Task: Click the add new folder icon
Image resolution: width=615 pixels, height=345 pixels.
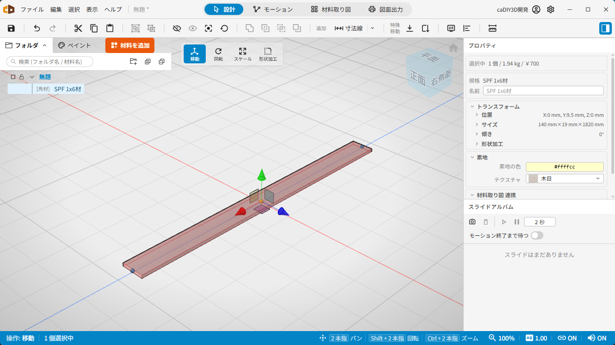Action: coord(133,62)
